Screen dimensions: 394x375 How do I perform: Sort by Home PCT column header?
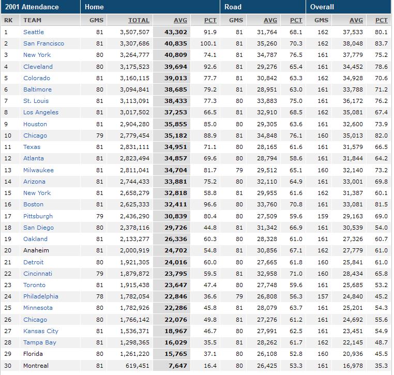[210, 20]
